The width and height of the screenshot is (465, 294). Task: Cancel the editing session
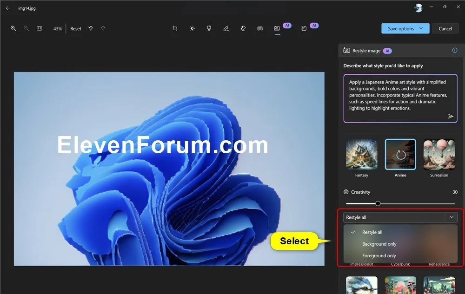[445, 28]
